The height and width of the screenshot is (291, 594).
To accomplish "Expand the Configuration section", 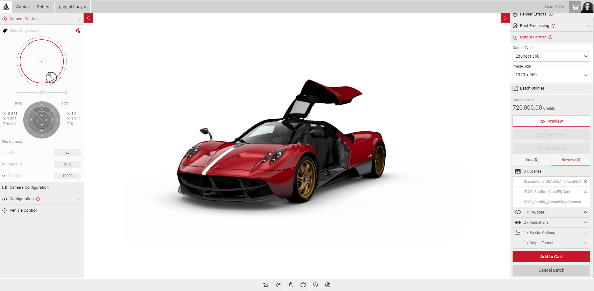I will [42, 199].
